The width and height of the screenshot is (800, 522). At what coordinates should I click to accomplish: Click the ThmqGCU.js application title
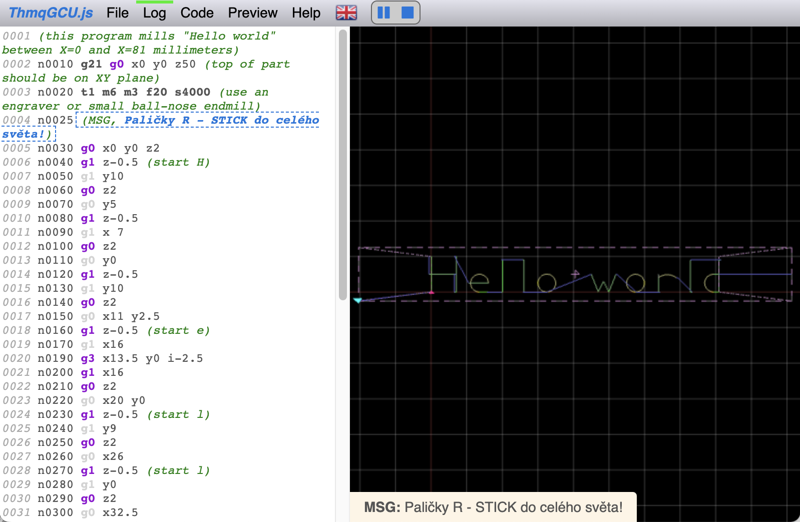click(51, 13)
